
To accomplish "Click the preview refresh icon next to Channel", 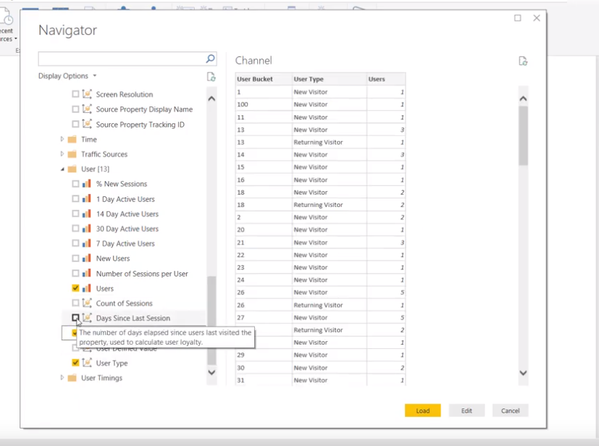I will 523,61.
